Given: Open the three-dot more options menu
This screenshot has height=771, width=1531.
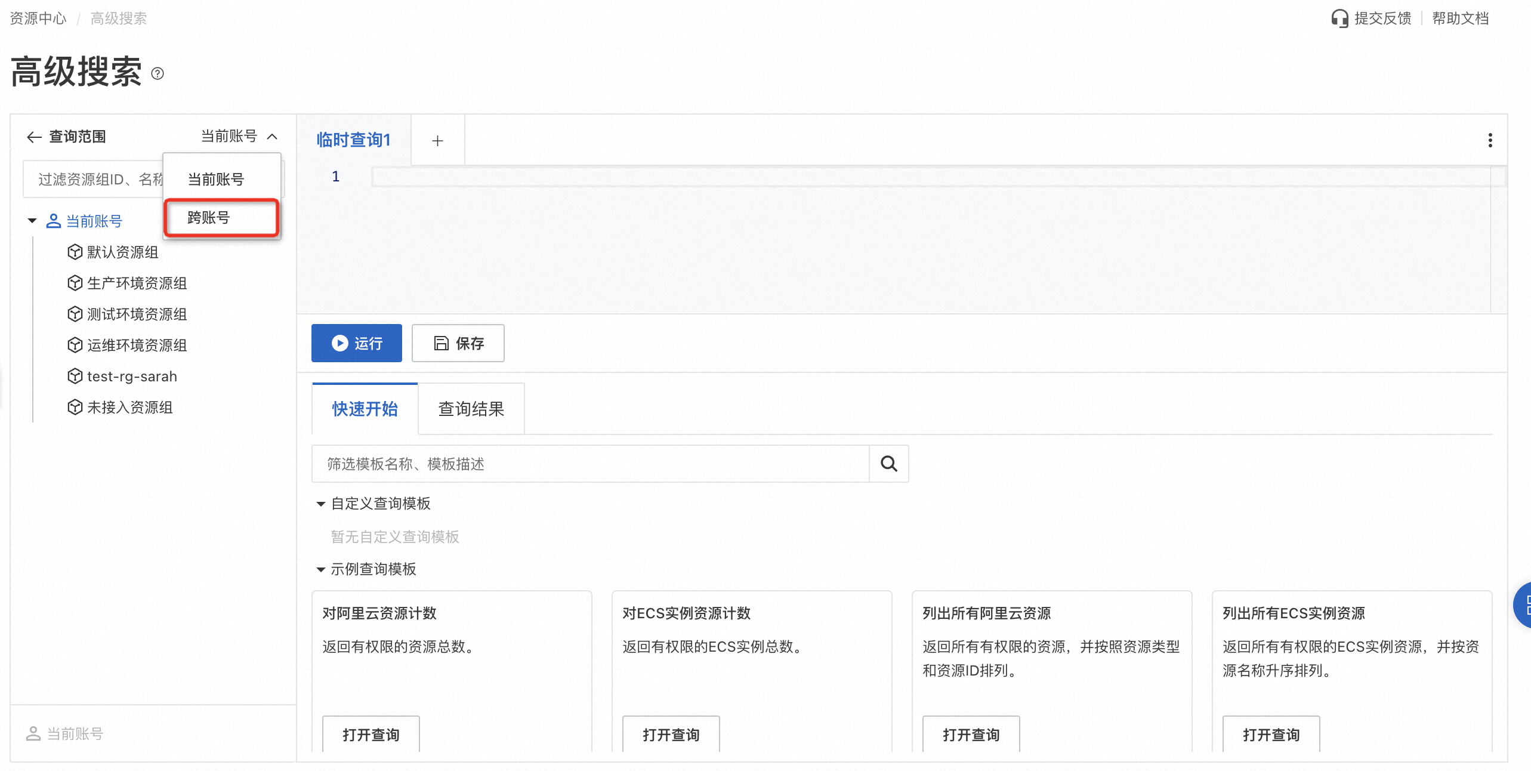Looking at the screenshot, I should coord(1490,140).
